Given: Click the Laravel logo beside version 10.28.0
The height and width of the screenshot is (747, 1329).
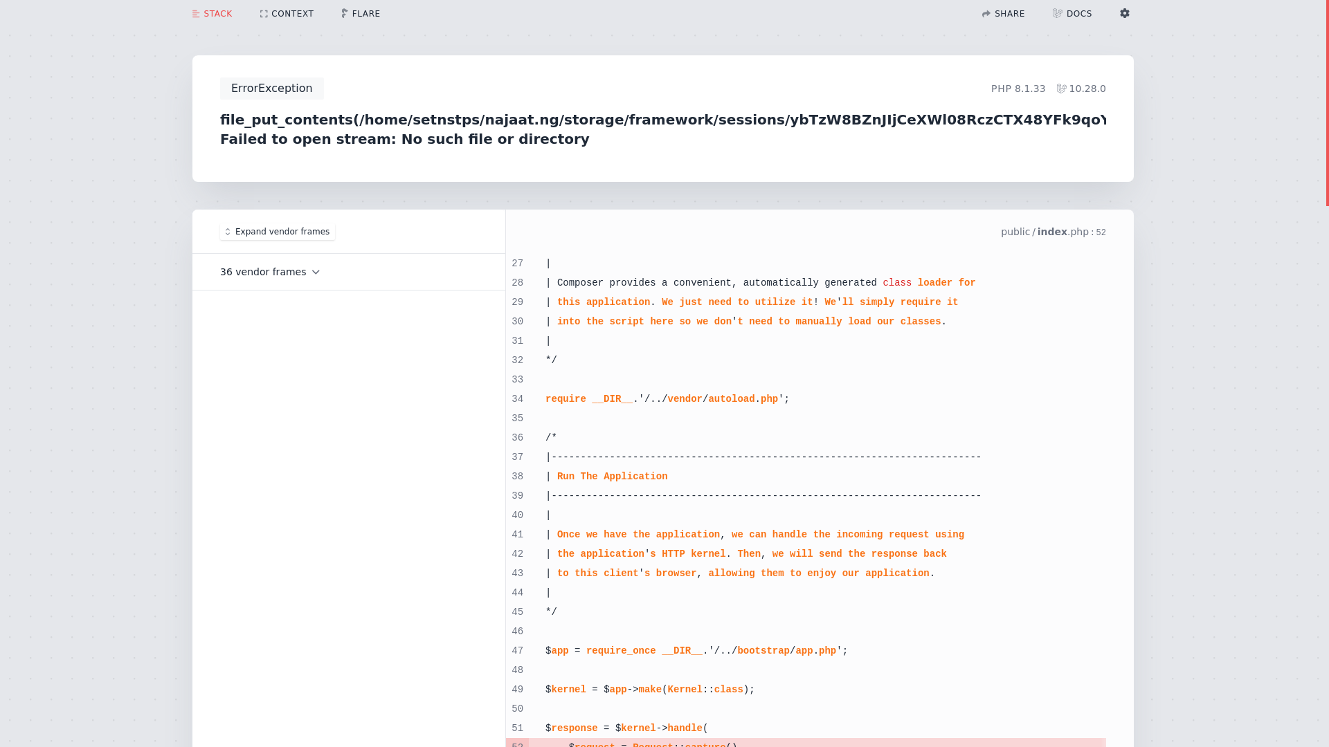Looking at the screenshot, I should (x=1061, y=89).
